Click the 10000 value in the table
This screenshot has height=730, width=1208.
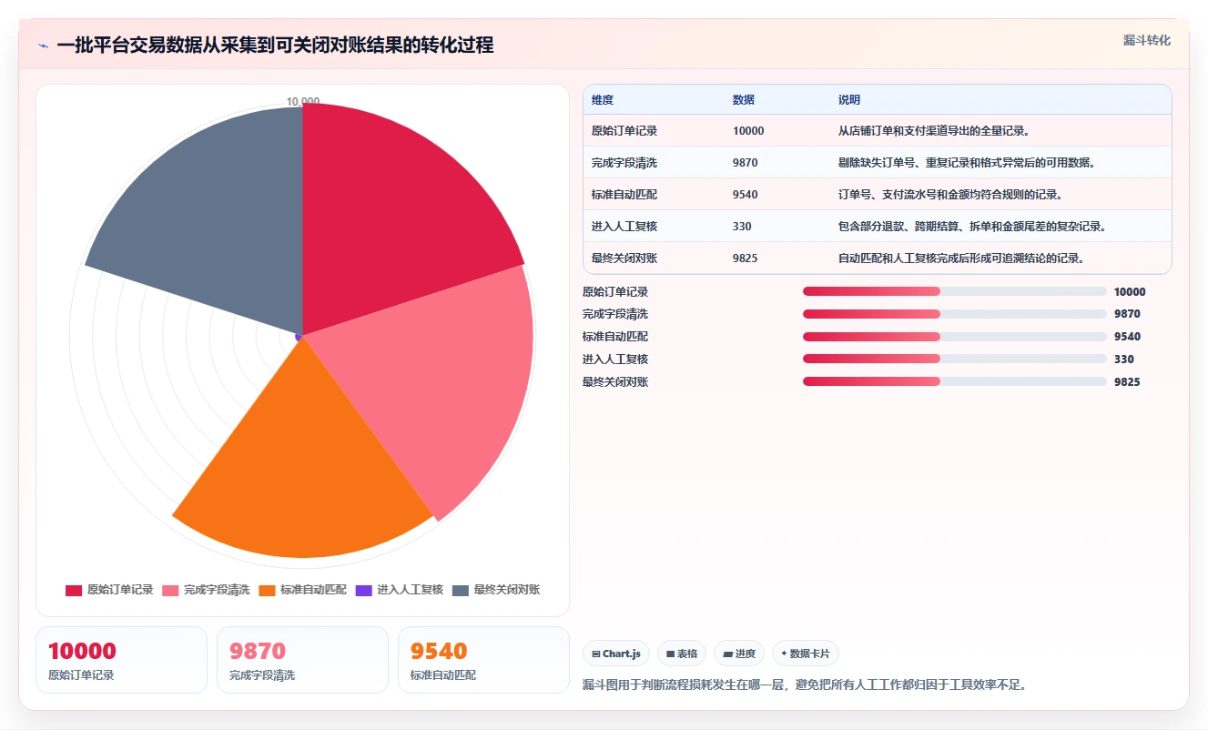(748, 131)
